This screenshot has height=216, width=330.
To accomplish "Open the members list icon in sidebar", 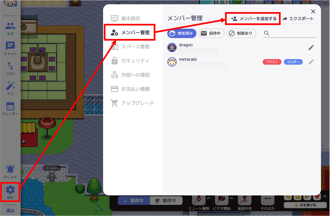I will point(10,26).
